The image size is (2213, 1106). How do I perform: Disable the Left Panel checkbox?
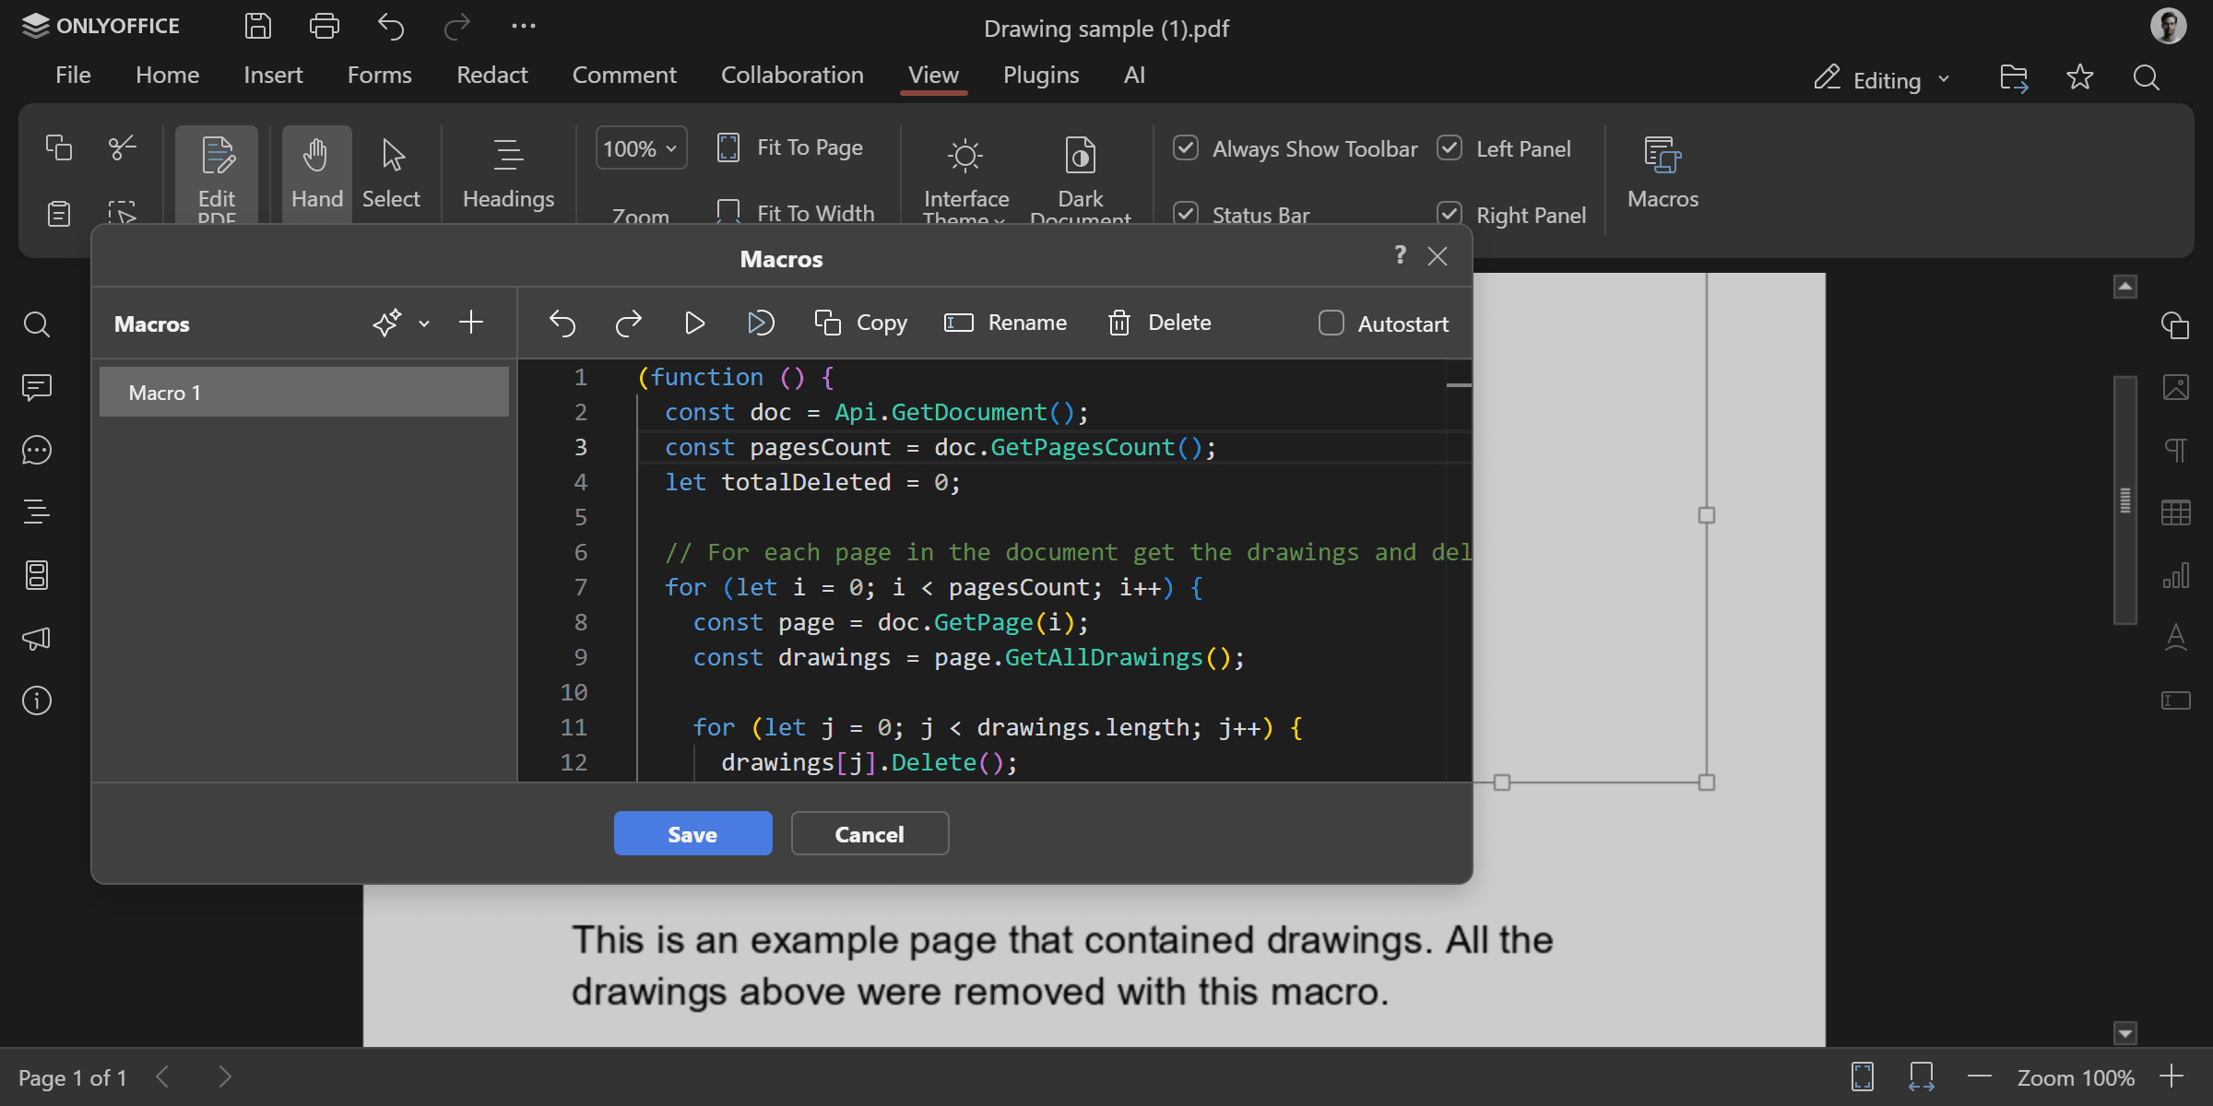[1449, 147]
